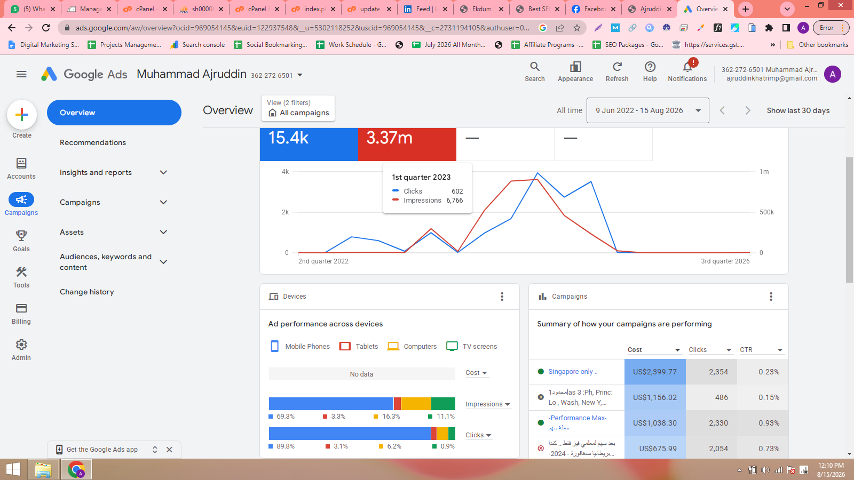Screen dimensions: 854x480
Task: Click the browser address bar
Action: click(x=303, y=28)
